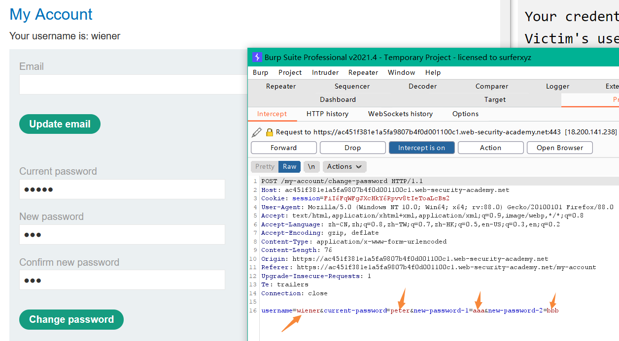Click the POST /my-account/change-password request line
Image resolution: width=619 pixels, height=341 pixels.
coord(342,181)
